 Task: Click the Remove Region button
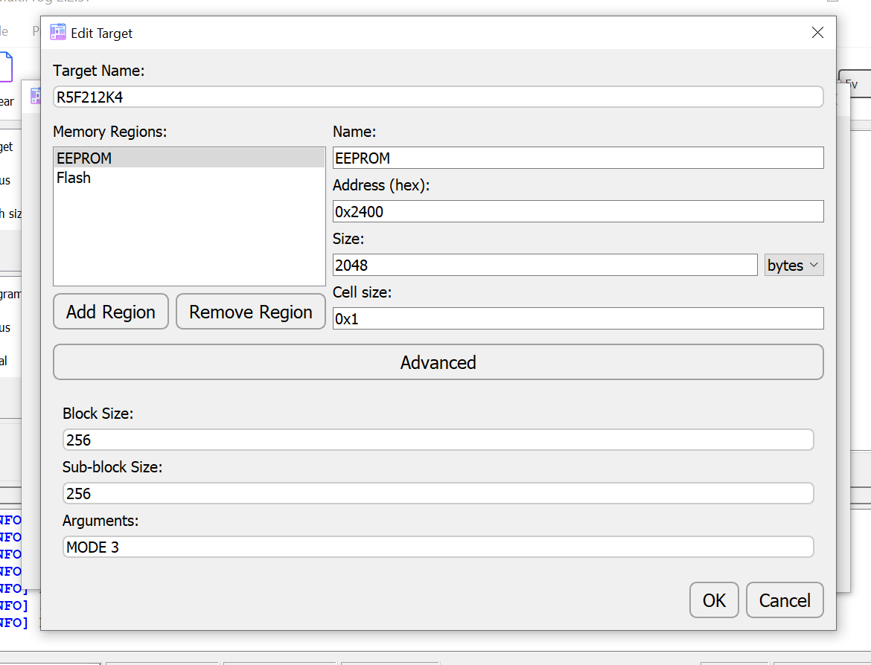point(250,311)
